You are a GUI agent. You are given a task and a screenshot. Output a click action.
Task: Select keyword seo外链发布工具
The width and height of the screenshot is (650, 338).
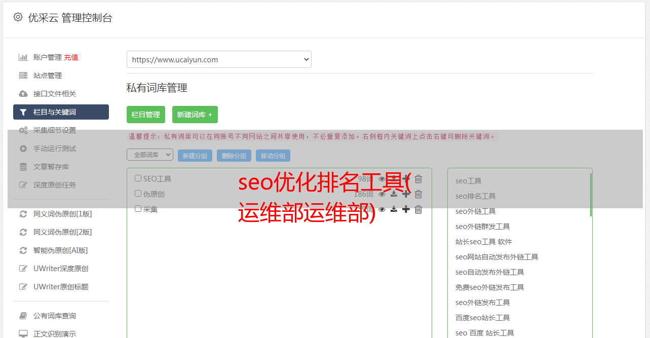[482, 303]
